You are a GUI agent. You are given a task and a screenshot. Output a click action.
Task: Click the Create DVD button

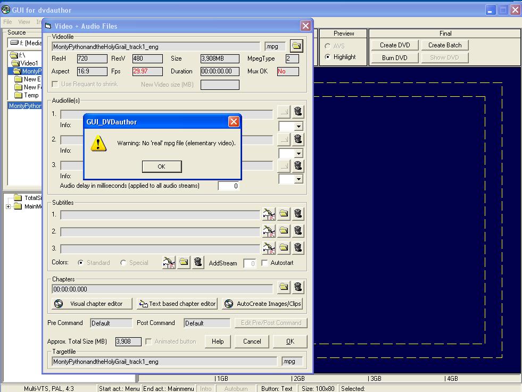click(x=395, y=45)
